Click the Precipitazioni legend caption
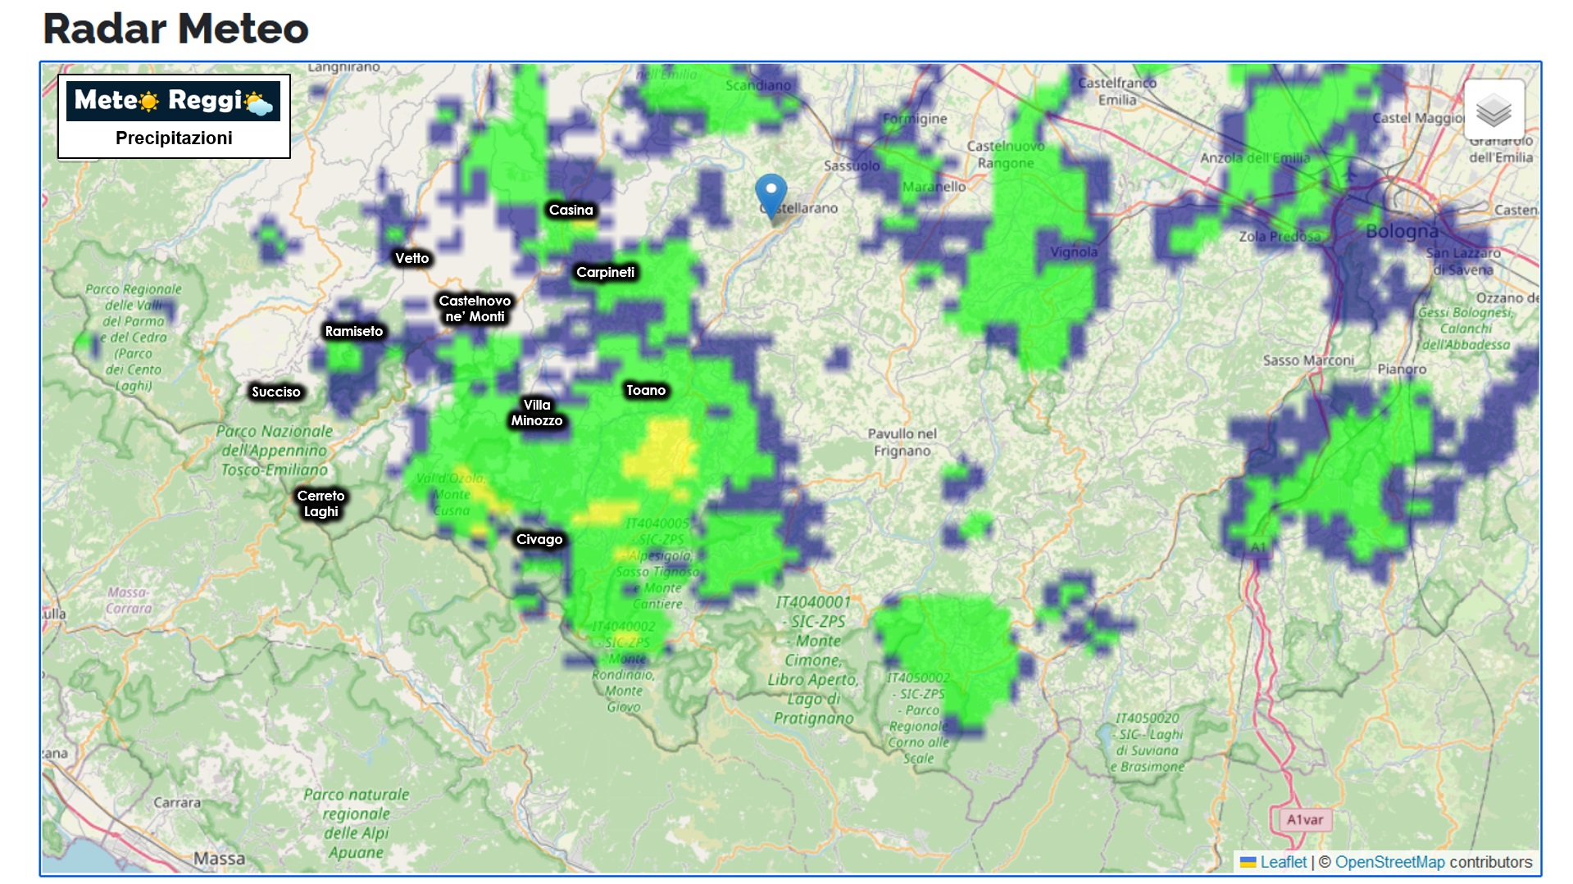The width and height of the screenshot is (1573, 884). click(174, 138)
